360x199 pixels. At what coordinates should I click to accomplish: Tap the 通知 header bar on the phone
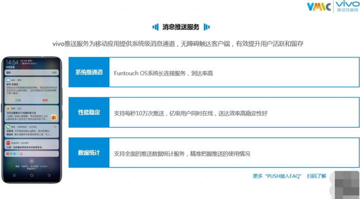click(31, 73)
